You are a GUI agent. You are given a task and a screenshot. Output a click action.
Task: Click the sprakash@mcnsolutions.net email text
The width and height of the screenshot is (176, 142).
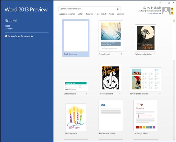tap(149, 11)
